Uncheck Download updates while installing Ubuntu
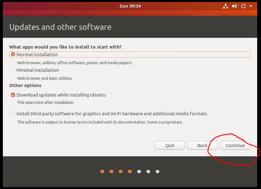Viewport: 261px width, 189px height. tap(13, 95)
